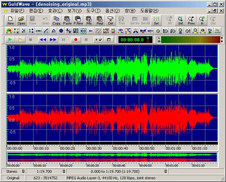Viewport: 226px width, 182px height.
Task: Open the 편집(E) menu
Action: tap(36, 11)
